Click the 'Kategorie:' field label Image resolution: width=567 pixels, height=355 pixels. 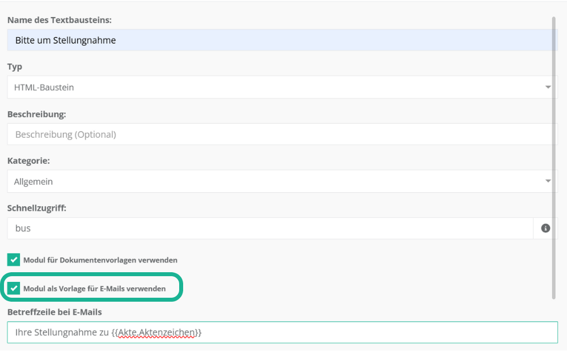pyautogui.click(x=28, y=161)
